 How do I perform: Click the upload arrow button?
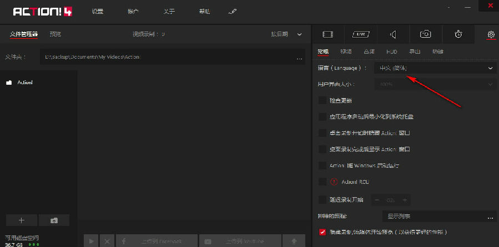coord(294,241)
